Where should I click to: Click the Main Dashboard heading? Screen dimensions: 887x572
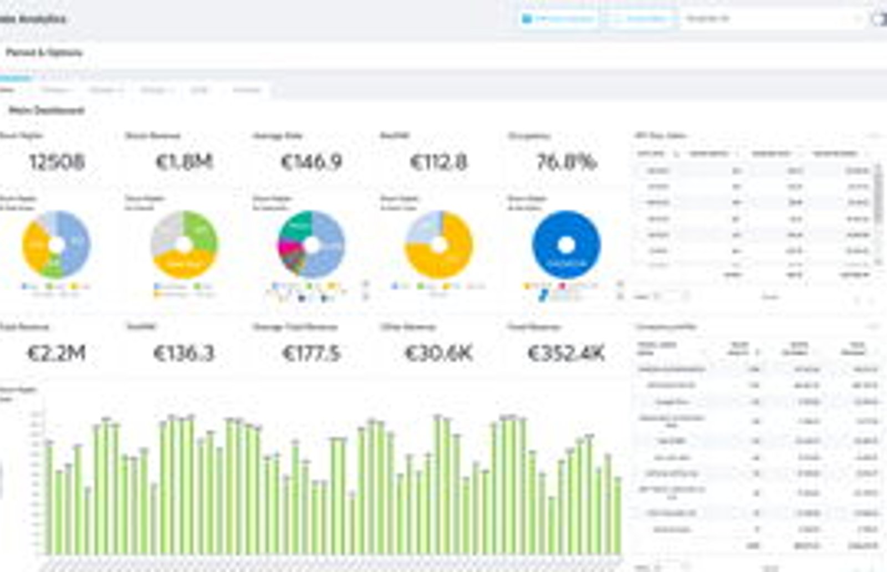[x=47, y=110]
